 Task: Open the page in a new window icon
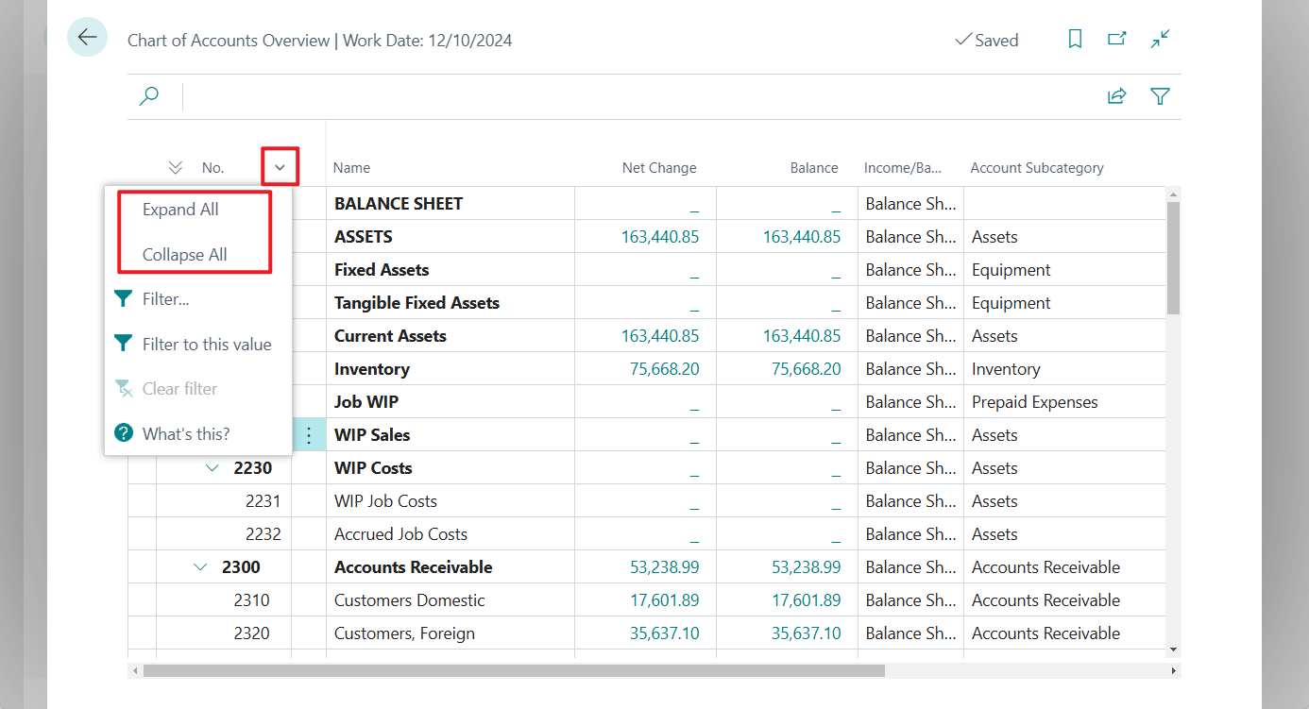pos(1116,39)
